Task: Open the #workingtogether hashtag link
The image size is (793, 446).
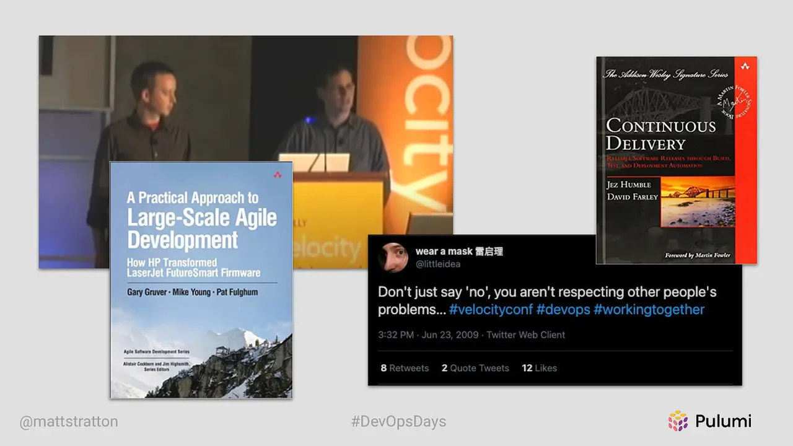Action: coord(649,310)
